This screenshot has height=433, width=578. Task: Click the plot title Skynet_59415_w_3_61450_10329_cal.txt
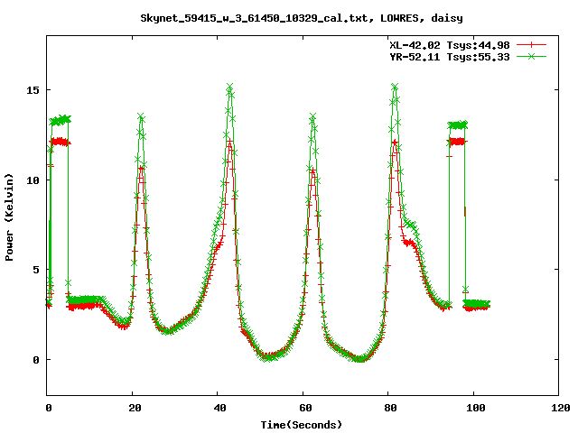(254, 18)
